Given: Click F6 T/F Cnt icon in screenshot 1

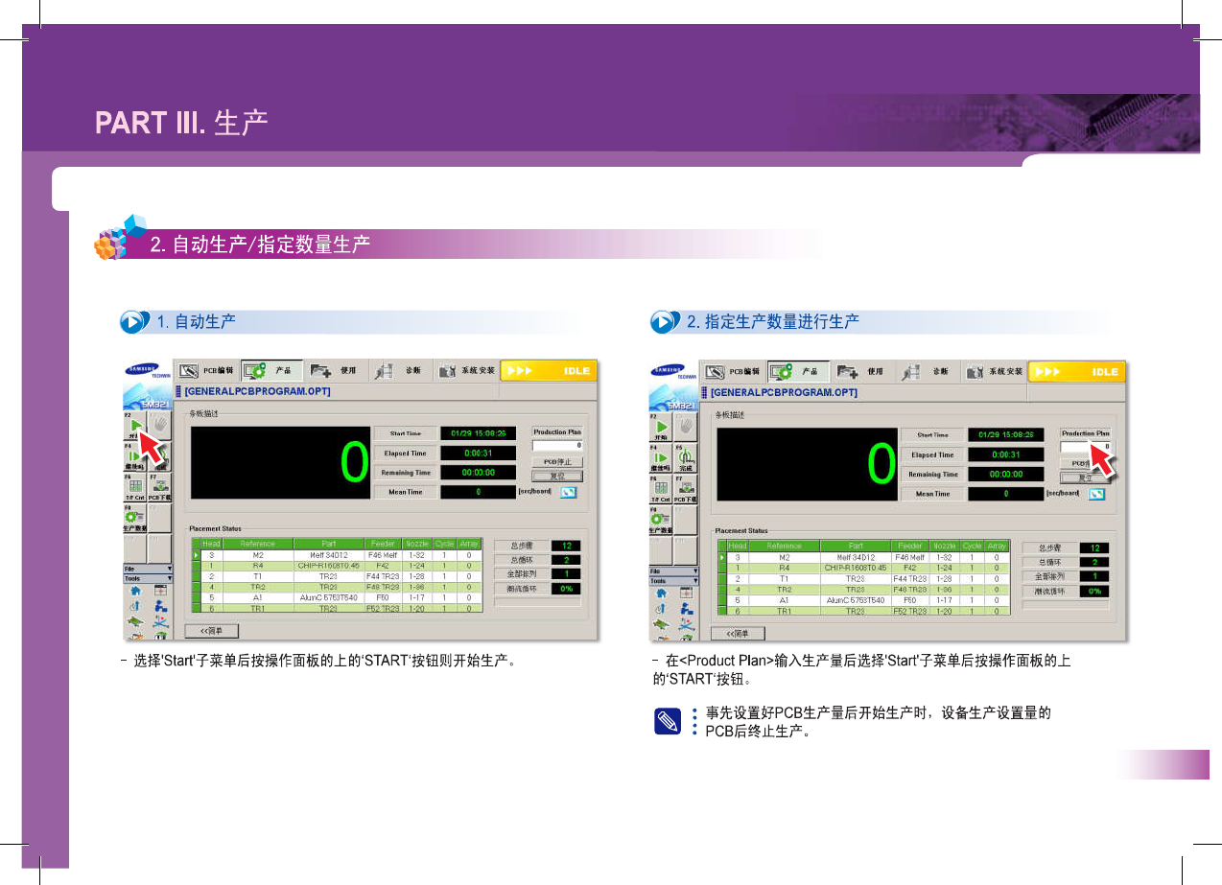Looking at the screenshot, I should coord(134,487).
